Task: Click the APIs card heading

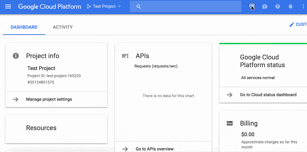Action: click(142, 56)
